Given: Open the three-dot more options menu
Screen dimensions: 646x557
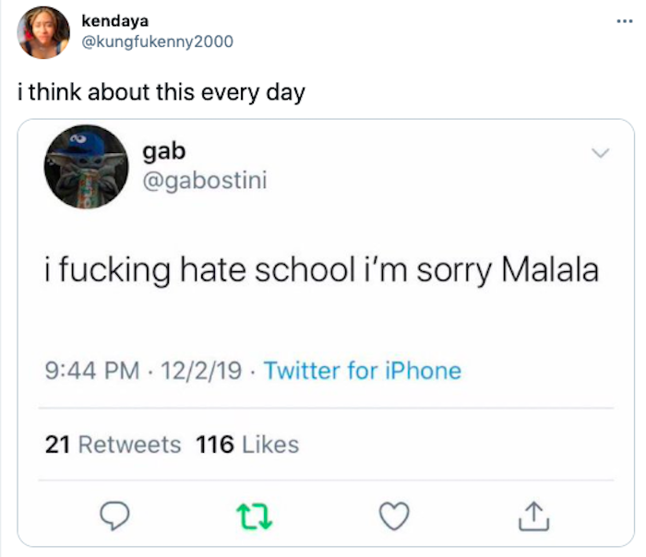Looking at the screenshot, I should click(x=625, y=21).
